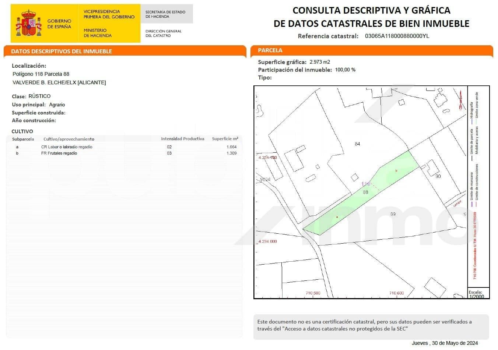
Task: Click the cadastral reference number 03065A118000880000YL
Action: click(397, 36)
